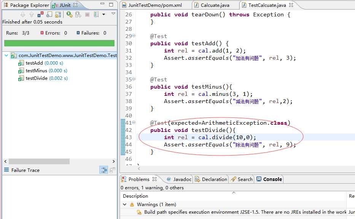Switch to the Console tab
The width and height of the screenshot is (355, 219).
pos(269,179)
